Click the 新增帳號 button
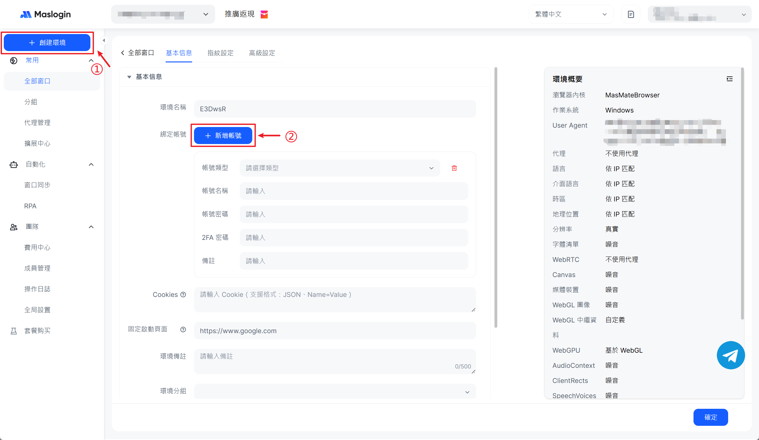 coord(223,136)
